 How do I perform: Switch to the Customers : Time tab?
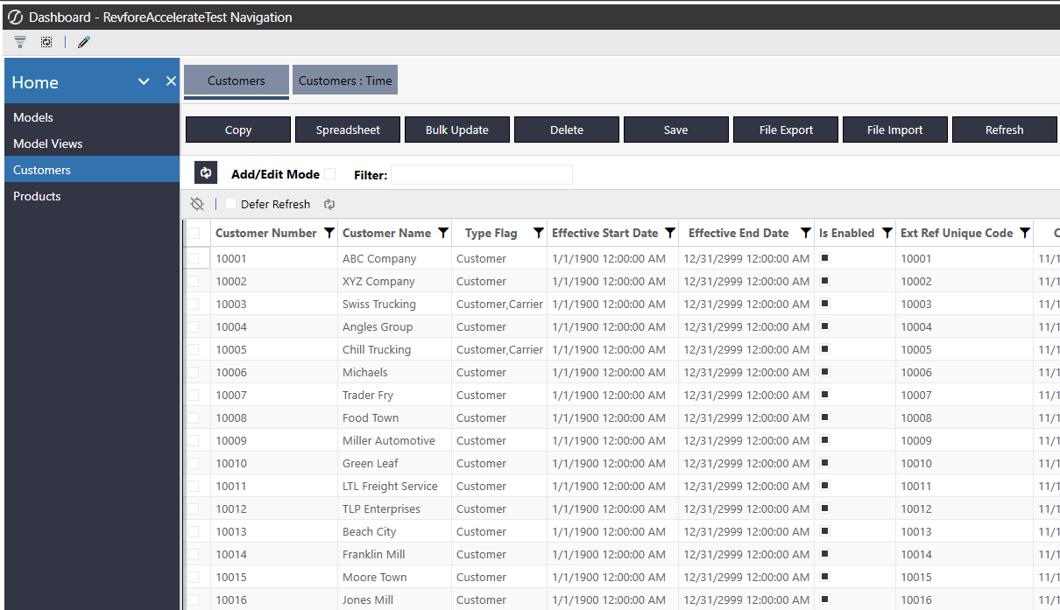pyautogui.click(x=345, y=81)
